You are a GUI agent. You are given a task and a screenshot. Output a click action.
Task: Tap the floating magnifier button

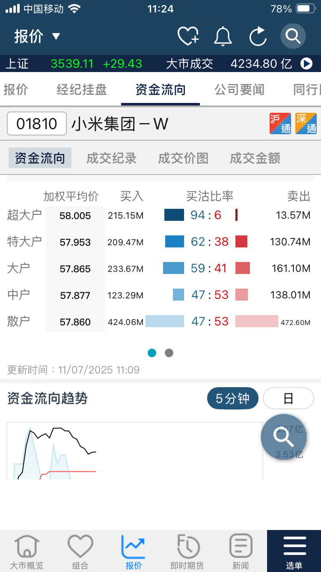284,437
